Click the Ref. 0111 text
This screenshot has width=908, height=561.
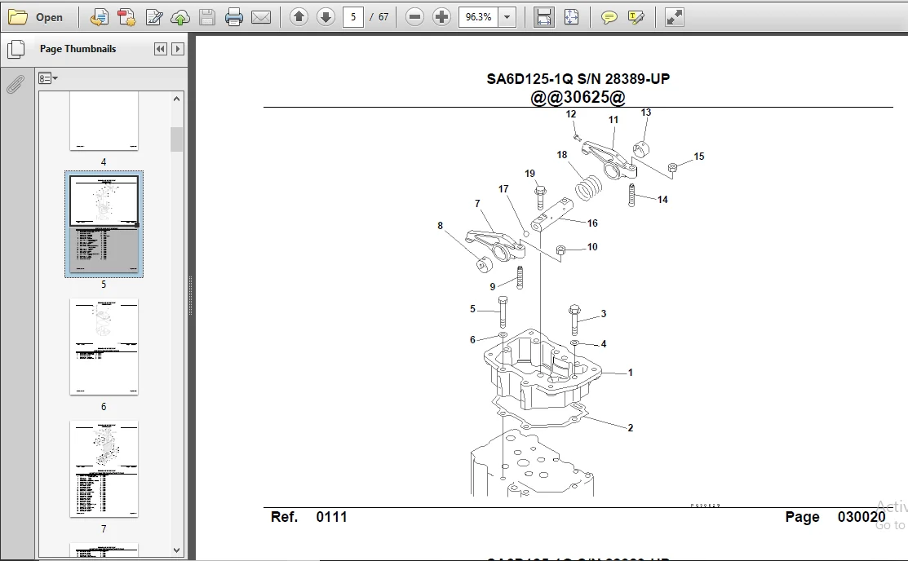(308, 517)
